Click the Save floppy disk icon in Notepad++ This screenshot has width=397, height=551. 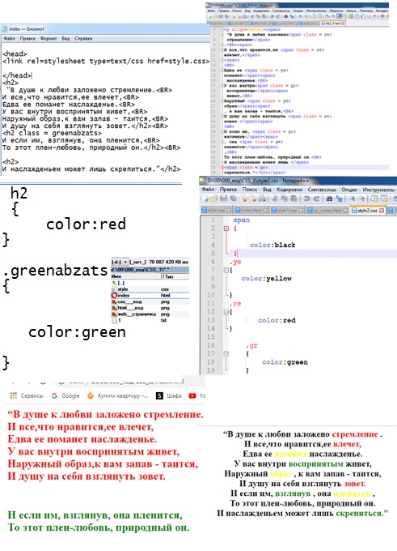223,199
